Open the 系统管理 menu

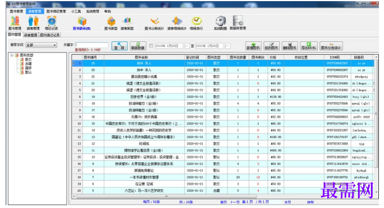coord(93,11)
